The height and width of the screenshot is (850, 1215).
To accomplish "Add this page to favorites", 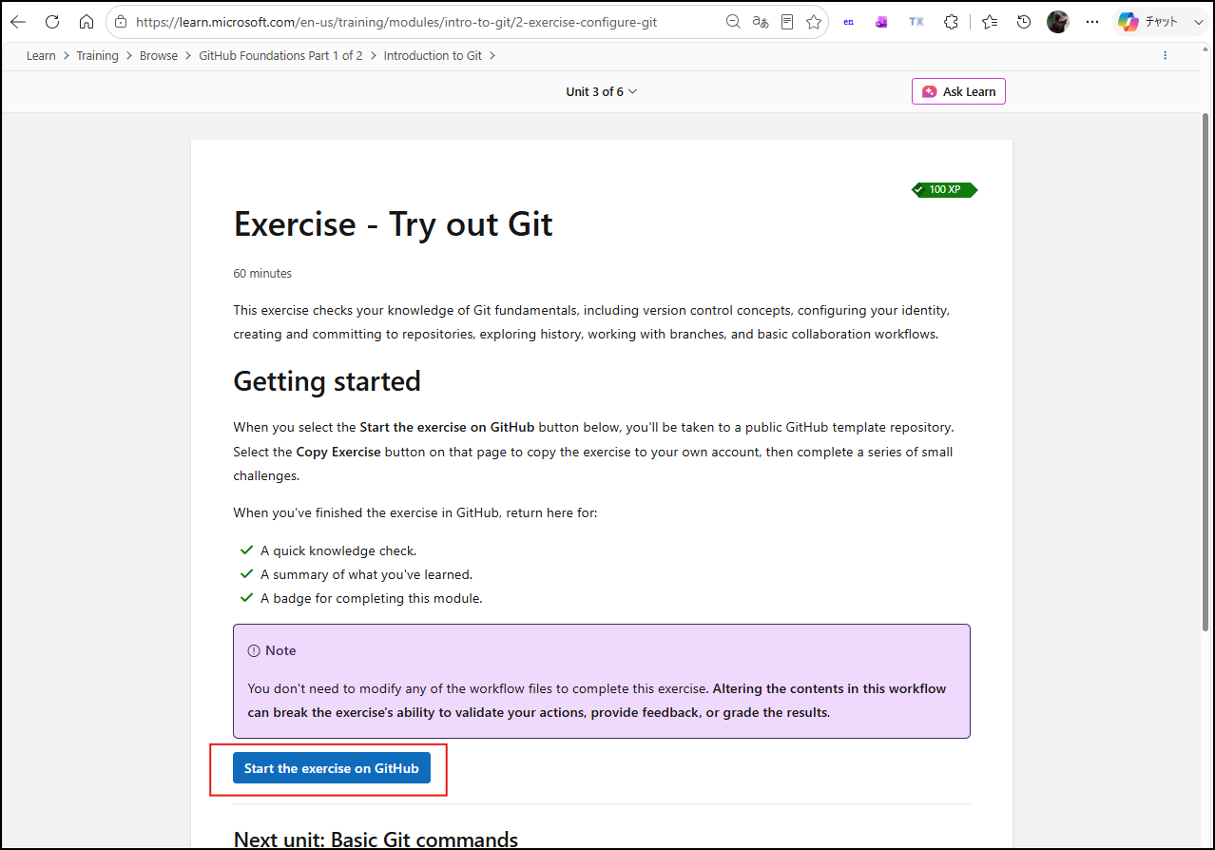I will pos(814,22).
